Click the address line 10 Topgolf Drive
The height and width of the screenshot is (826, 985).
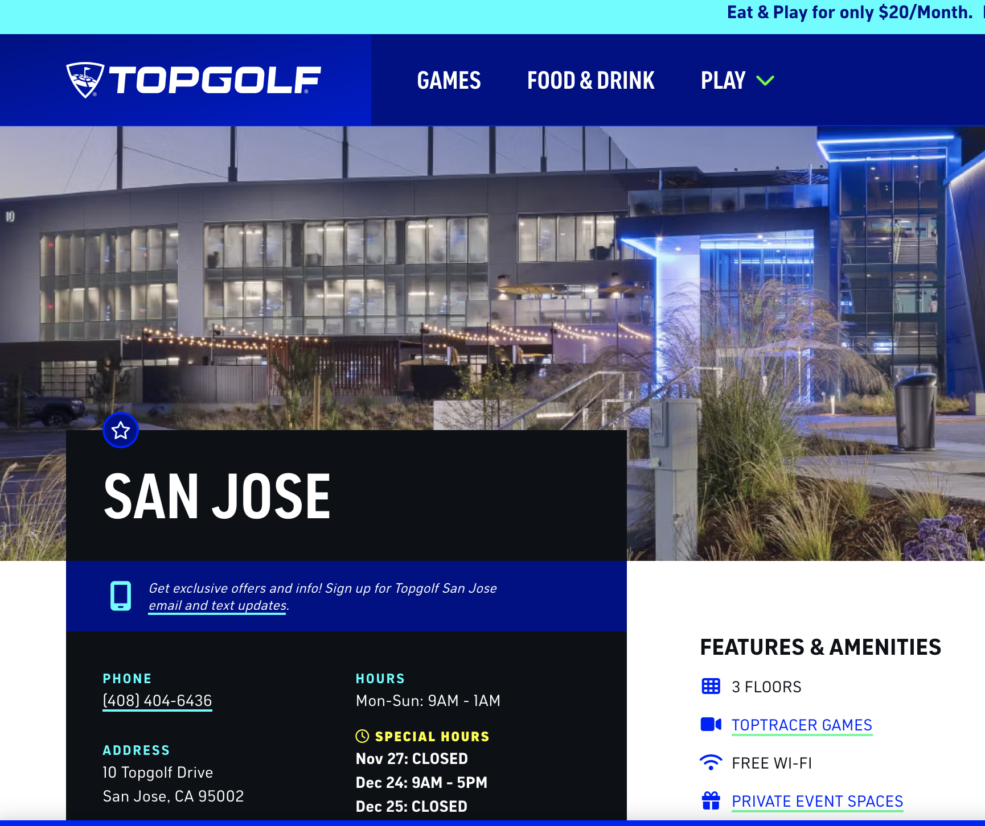[158, 773]
